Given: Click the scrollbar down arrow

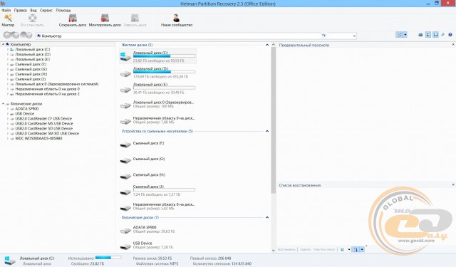Looking at the screenshot, I should 273,250.
